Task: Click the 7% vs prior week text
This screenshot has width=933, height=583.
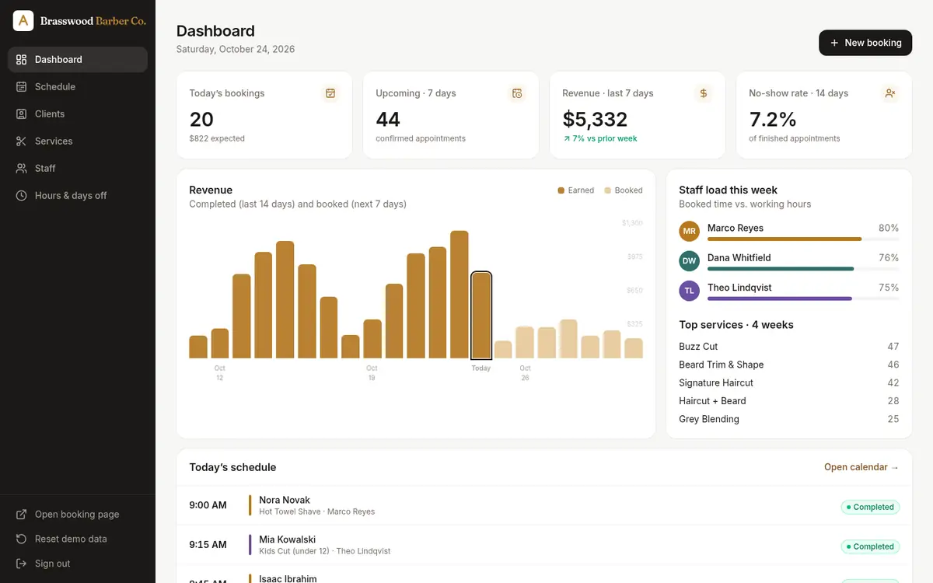Action: point(599,139)
